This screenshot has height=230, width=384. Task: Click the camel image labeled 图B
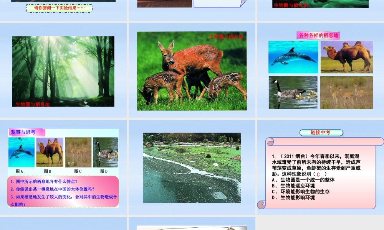pos(50,152)
